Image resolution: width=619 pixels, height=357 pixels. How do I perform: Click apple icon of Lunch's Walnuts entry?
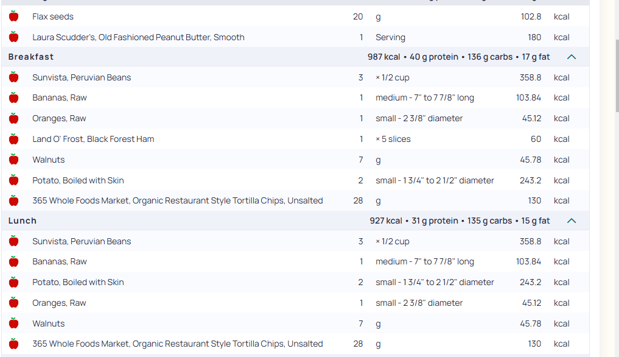[x=14, y=323]
